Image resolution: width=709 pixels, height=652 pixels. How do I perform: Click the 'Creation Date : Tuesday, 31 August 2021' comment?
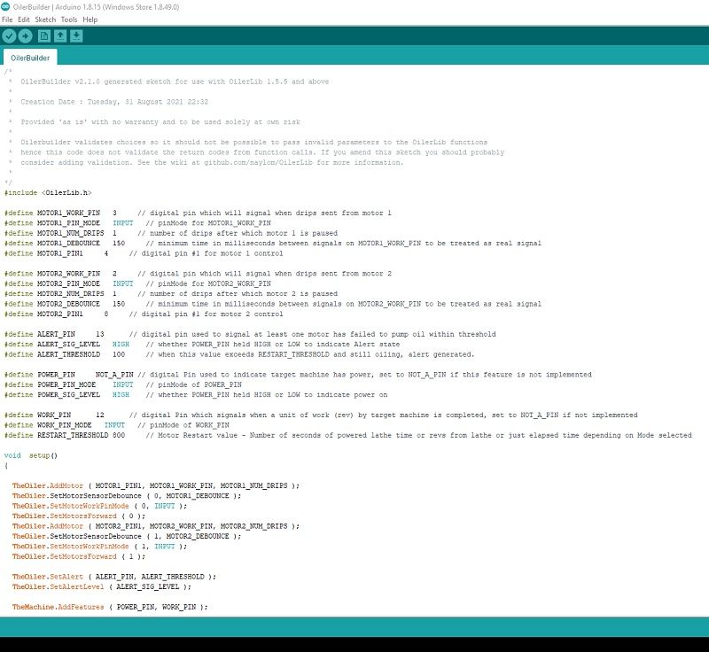(x=114, y=102)
